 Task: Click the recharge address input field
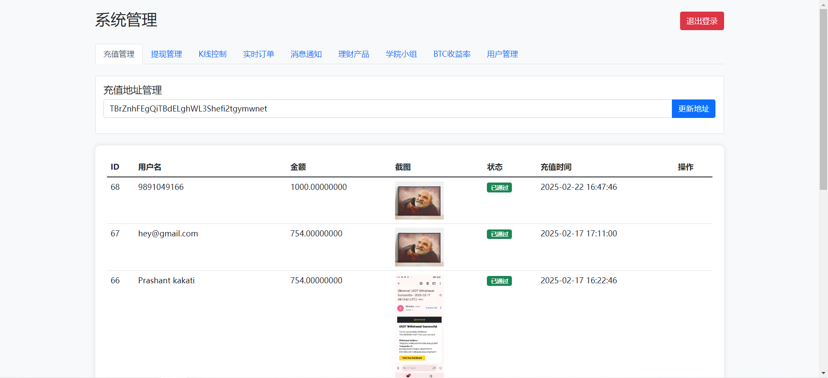[387, 109]
